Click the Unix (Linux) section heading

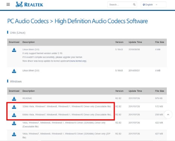pyautogui.click(x=17, y=32)
